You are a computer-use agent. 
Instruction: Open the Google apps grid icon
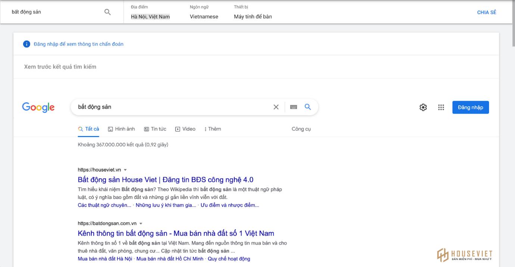pos(441,107)
